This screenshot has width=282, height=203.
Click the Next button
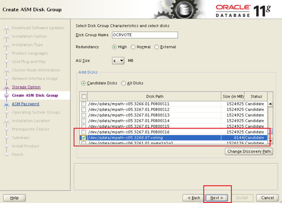click(217, 198)
